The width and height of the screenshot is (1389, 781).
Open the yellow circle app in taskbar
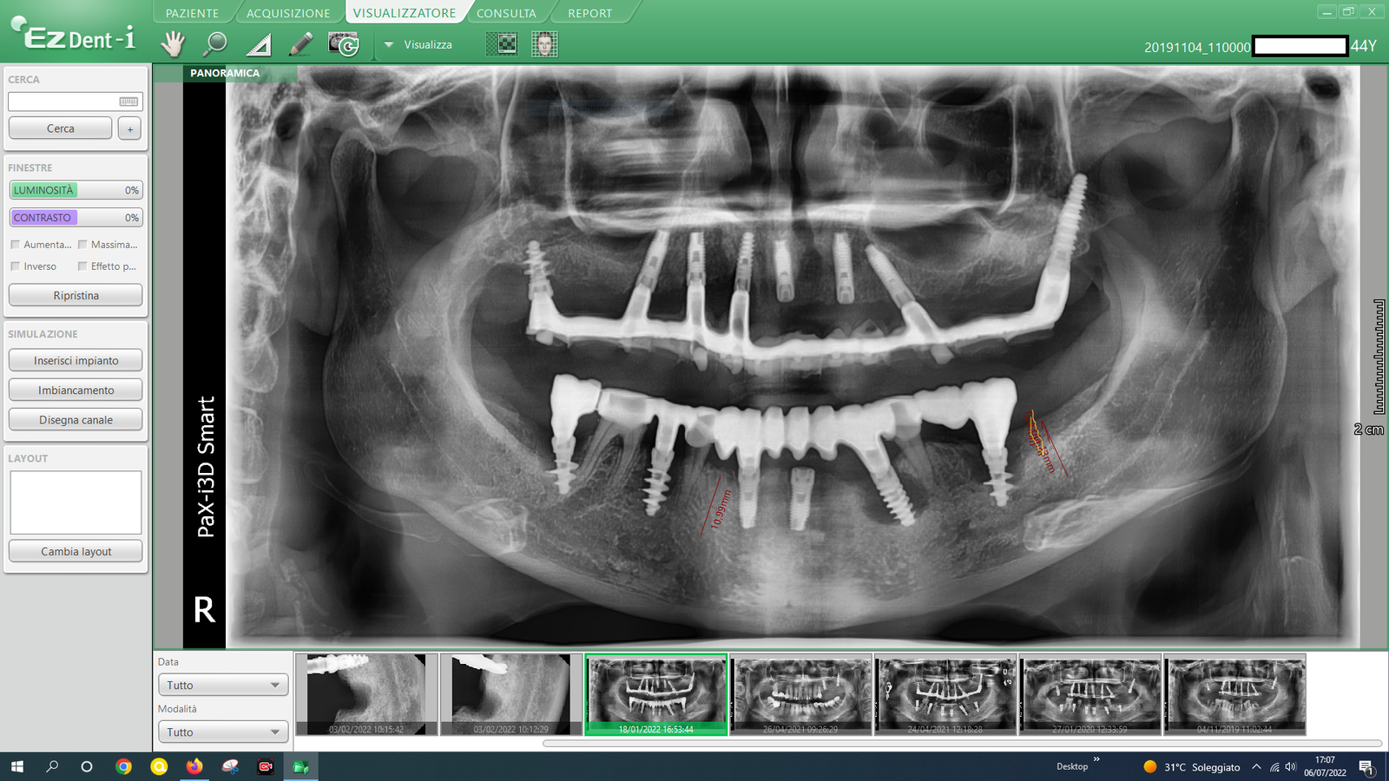tap(159, 766)
